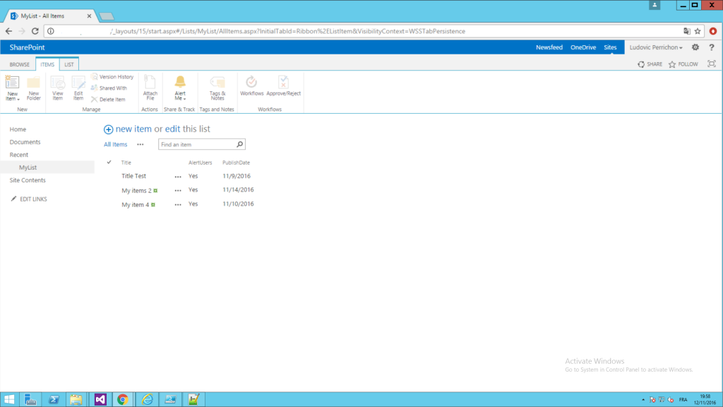Share this site with the SHARE button

[650, 64]
